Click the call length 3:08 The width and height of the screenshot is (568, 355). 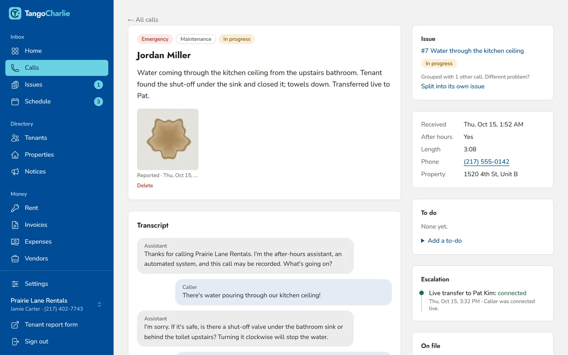pyautogui.click(x=470, y=149)
